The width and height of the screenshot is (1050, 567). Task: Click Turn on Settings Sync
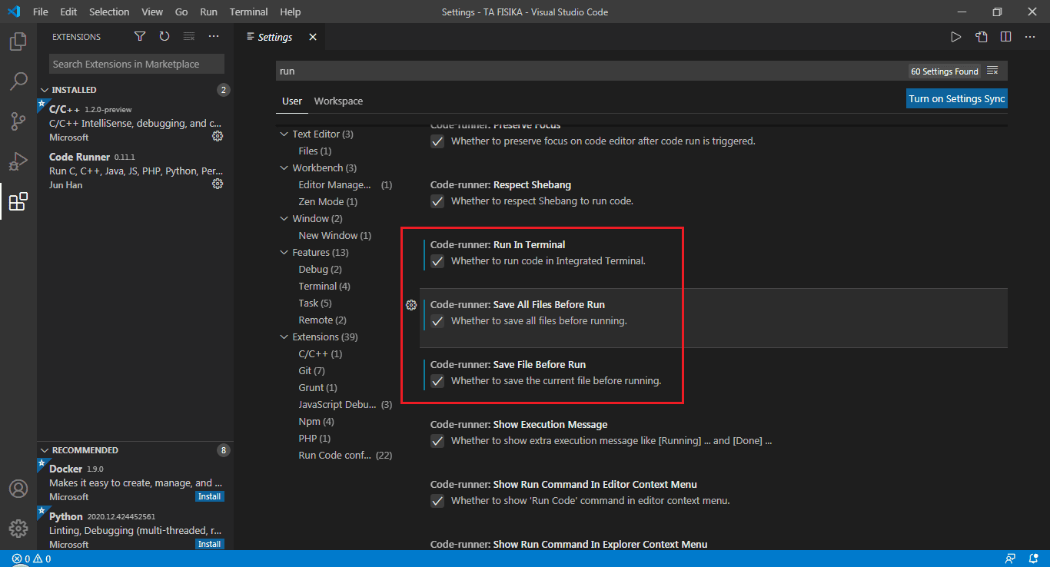(x=956, y=98)
